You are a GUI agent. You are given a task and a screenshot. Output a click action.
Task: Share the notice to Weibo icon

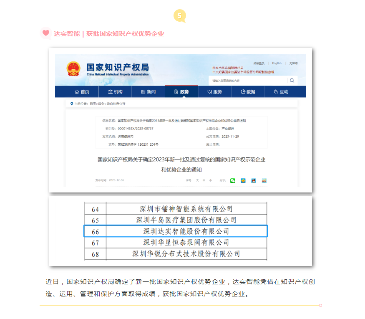[264, 181]
